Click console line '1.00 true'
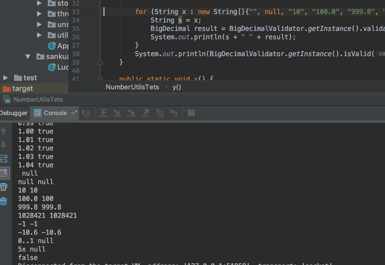 click(36, 131)
